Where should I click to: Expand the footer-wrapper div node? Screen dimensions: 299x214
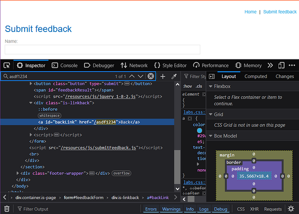pos(18,173)
